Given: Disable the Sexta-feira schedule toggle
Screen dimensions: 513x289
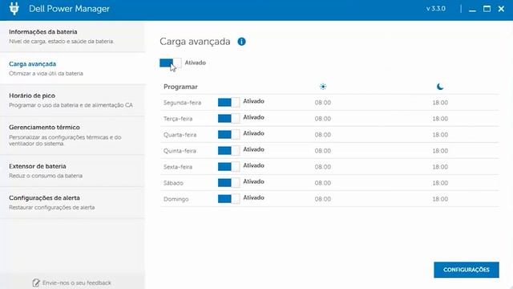Looking at the screenshot, I should 228,167.
